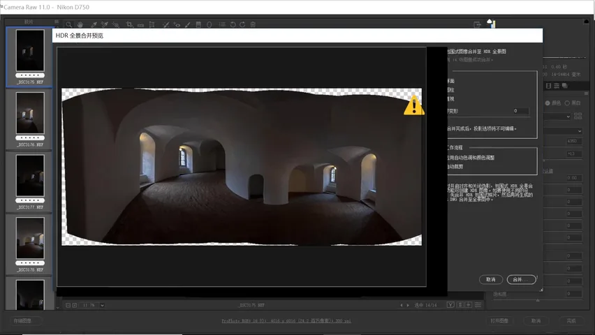Click the zoom out minus button
The height and width of the screenshot is (335, 595).
point(68,305)
